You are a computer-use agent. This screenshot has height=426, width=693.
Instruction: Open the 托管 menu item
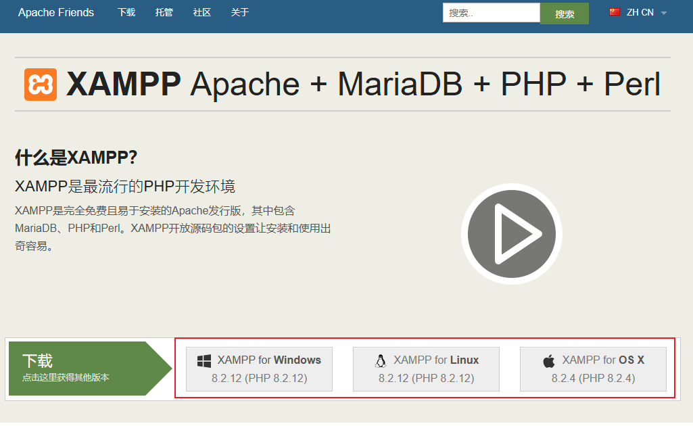(x=164, y=12)
